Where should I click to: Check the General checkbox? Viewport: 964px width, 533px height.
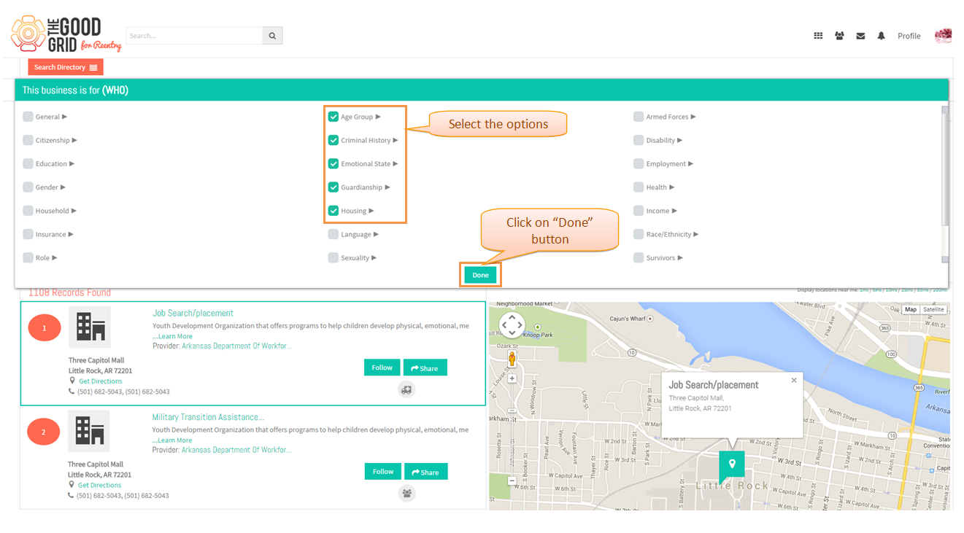tap(28, 117)
